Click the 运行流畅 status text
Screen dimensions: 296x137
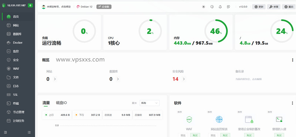tap(51, 43)
